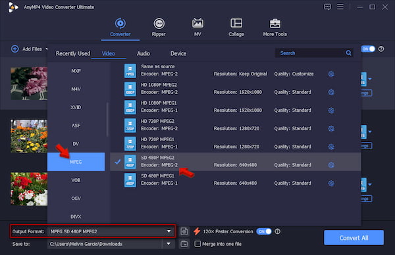
Task: Open the hamburger menu in title bar
Action: click(x=340, y=7)
